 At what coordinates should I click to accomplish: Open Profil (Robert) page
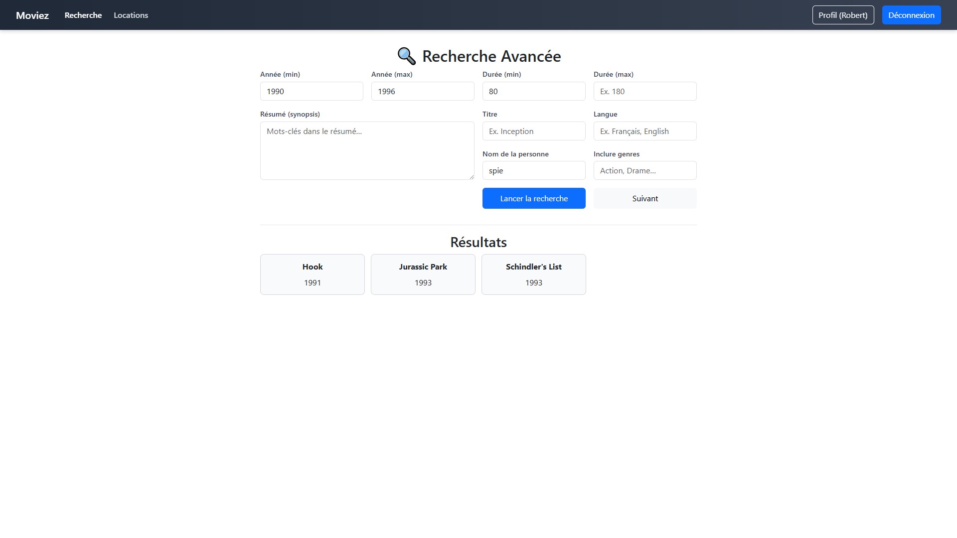click(x=843, y=15)
